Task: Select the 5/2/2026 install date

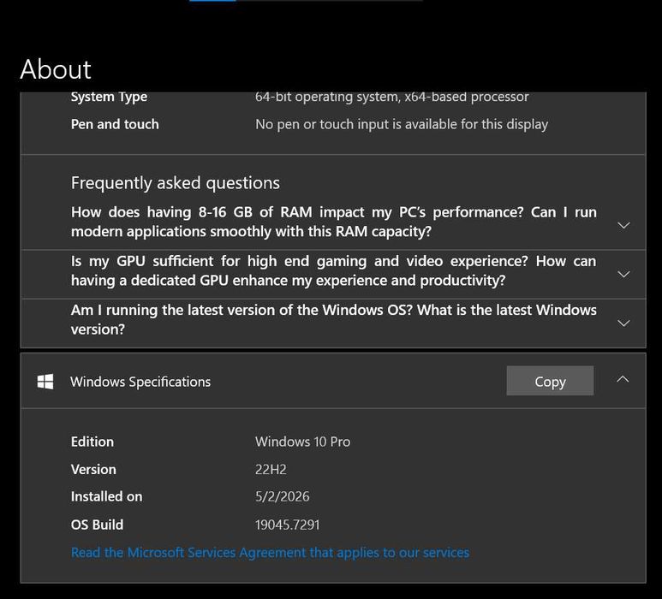Action: tap(282, 496)
